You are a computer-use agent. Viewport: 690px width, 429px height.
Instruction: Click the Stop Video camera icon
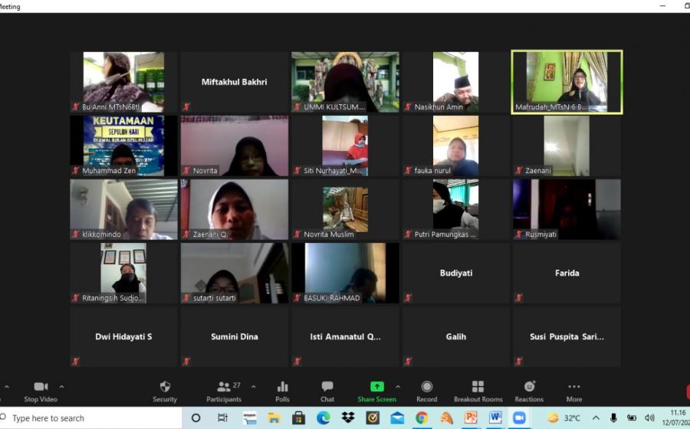click(41, 387)
